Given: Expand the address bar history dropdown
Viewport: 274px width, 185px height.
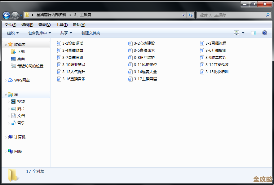Looking at the screenshot, I should 183,15.
